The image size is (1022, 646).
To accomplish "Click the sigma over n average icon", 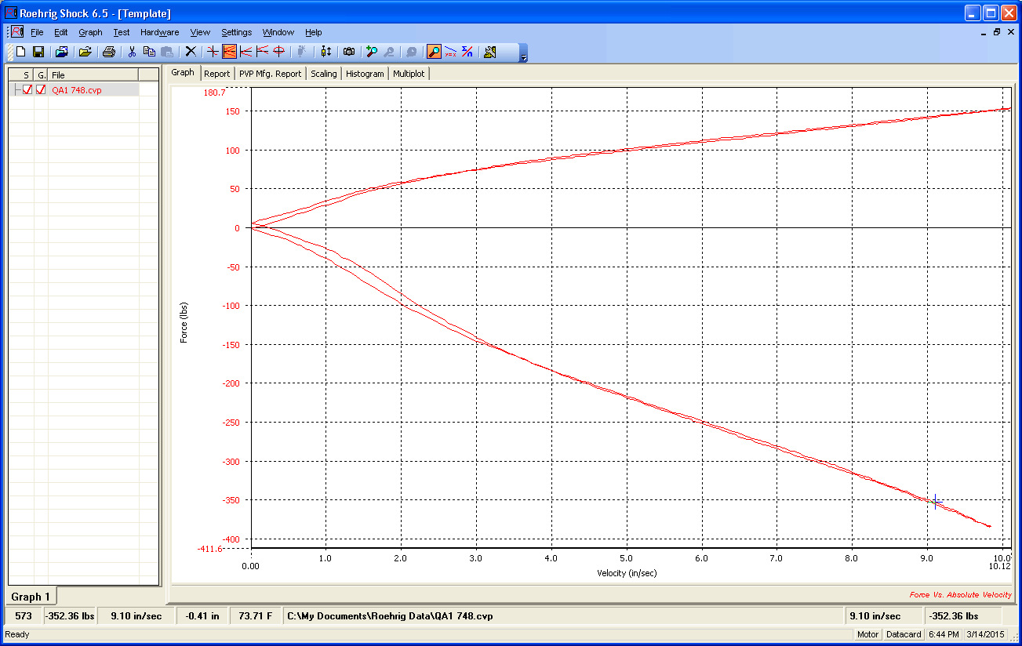I will coord(467,52).
